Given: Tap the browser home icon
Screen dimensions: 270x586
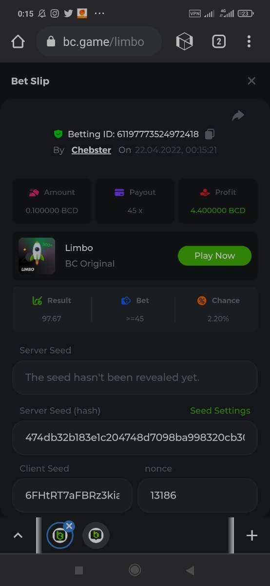Looking at the screenshot, I should point(18,42).
